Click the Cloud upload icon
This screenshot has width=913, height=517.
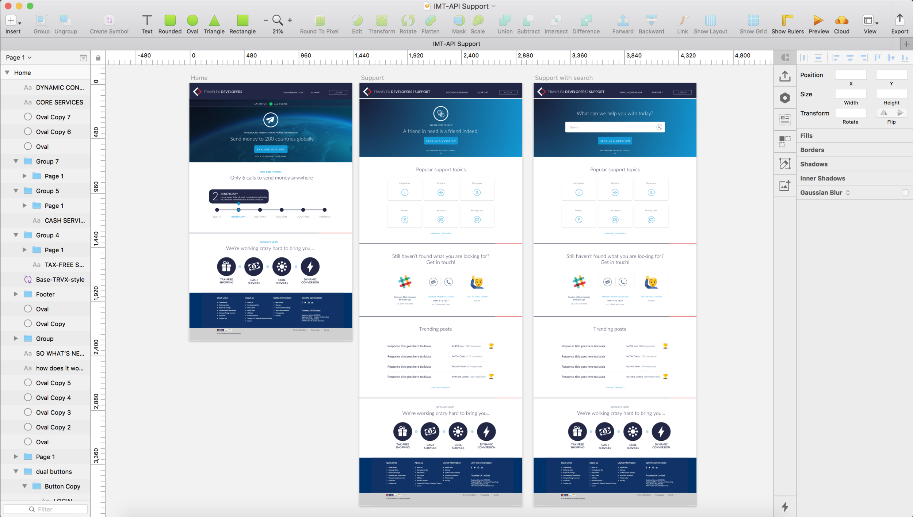(x=841, y=20)
